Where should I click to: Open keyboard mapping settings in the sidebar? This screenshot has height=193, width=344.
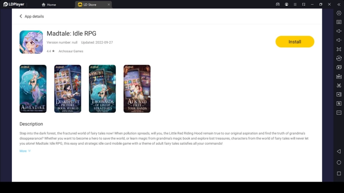(x=339, y=22)
